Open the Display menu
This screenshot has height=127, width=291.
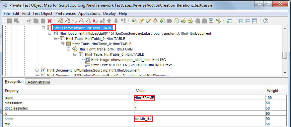tap(109, 14)
